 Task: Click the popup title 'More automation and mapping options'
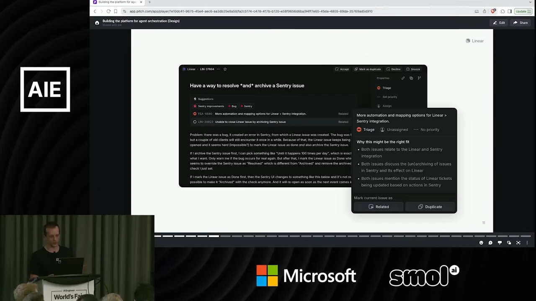point(402,118)
